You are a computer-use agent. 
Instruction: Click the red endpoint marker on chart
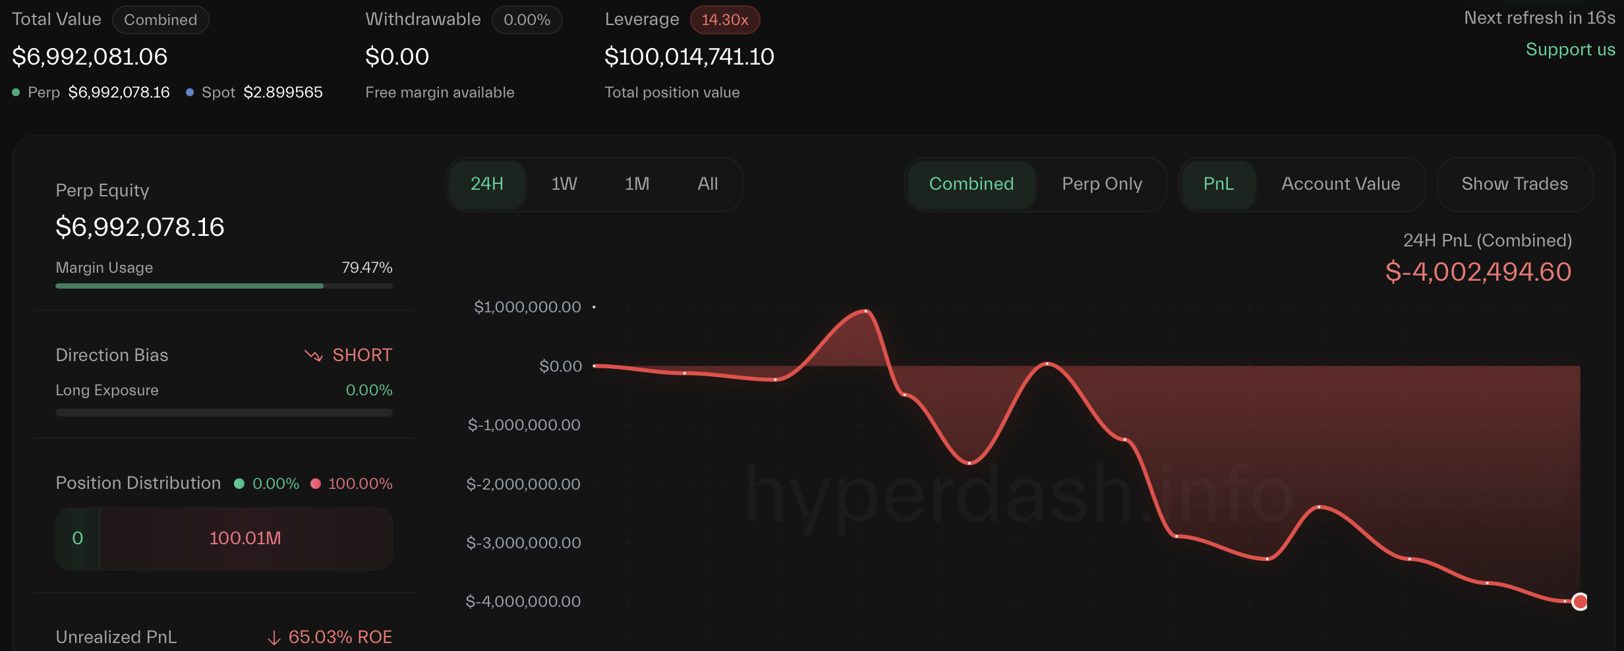pyautogui.click(x=1579, y=602)
